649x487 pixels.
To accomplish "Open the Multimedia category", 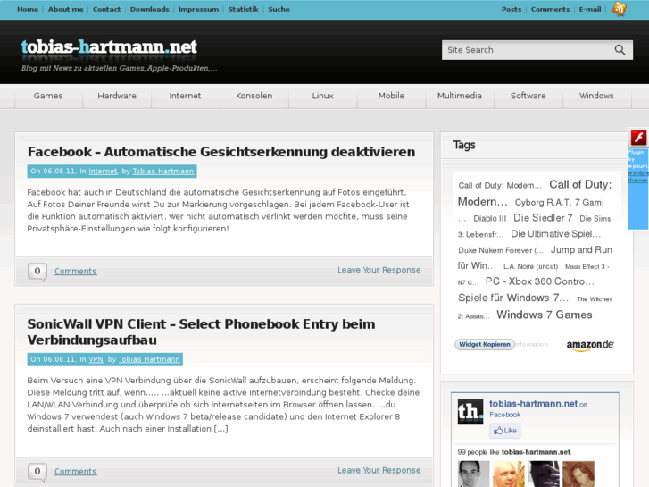I will coord(460,96).
